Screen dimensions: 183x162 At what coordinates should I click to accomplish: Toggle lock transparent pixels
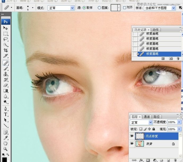[x=141, y=129]
